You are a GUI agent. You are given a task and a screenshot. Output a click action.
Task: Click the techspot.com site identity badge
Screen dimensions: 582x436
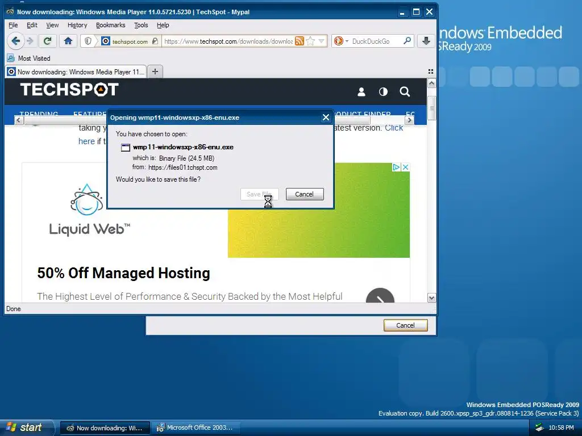coord(130,41)
